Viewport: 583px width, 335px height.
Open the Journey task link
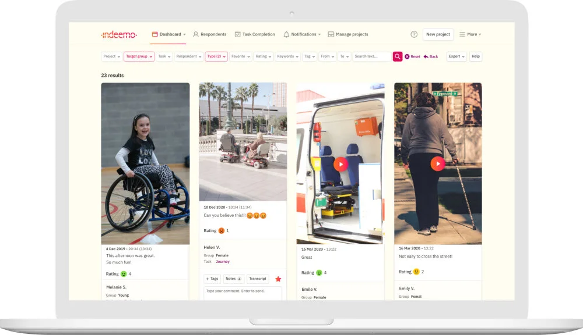click(223, 261)
